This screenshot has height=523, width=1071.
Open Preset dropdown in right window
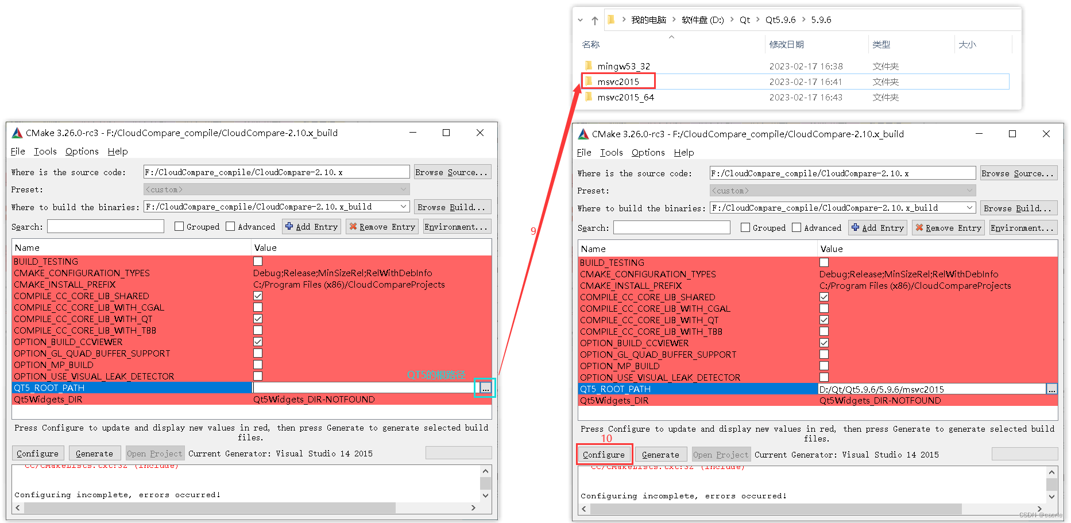[842, 191]
